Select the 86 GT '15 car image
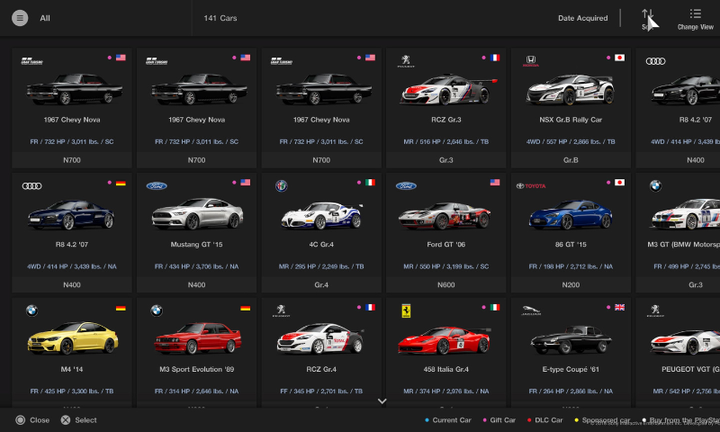The image size is (720, 432). [571, 214]
